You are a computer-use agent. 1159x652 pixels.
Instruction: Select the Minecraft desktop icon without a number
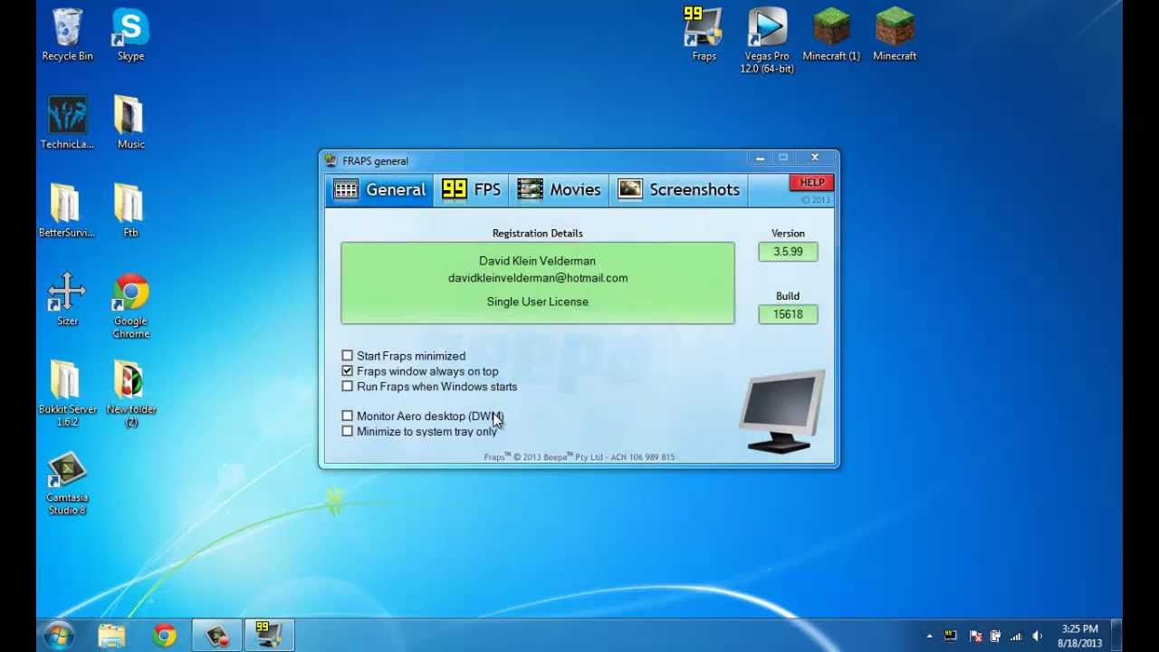[895, 35]
